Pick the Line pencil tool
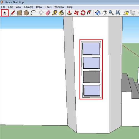 (13, 13)
